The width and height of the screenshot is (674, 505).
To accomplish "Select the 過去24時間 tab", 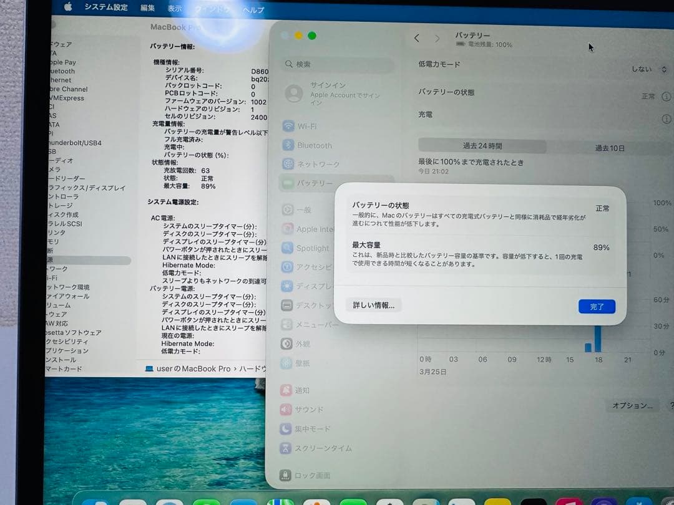I will click(x=482, y=146).
